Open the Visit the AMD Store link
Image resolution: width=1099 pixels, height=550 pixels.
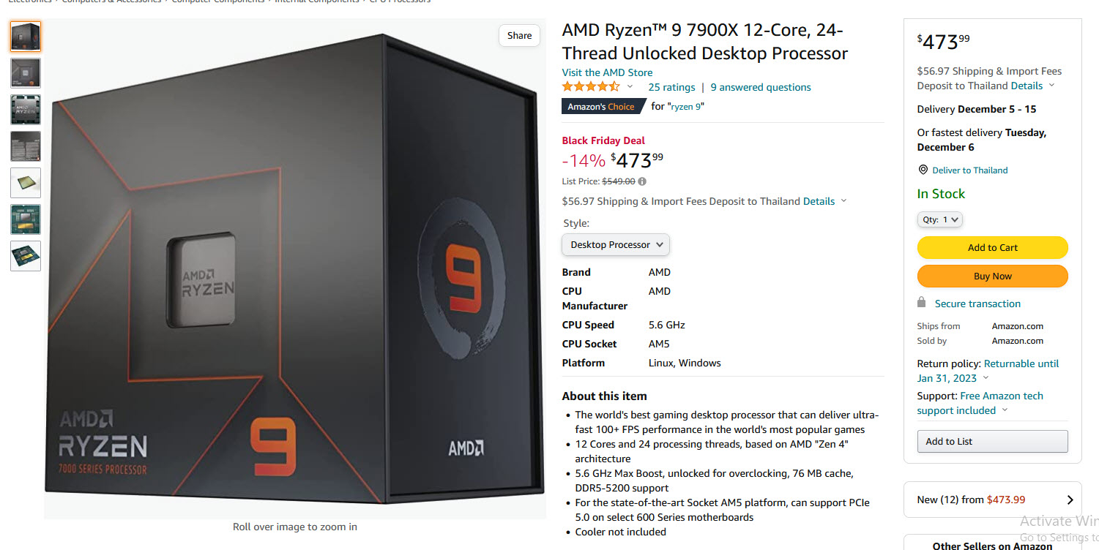pyautogui.click(x=606, y=72)
